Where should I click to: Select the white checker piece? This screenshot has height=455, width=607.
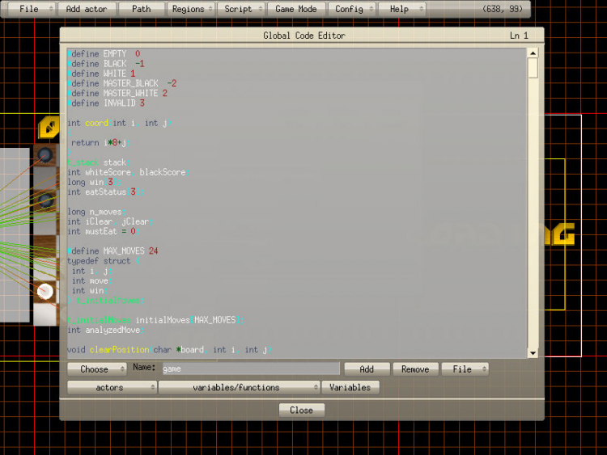point(45,292)
